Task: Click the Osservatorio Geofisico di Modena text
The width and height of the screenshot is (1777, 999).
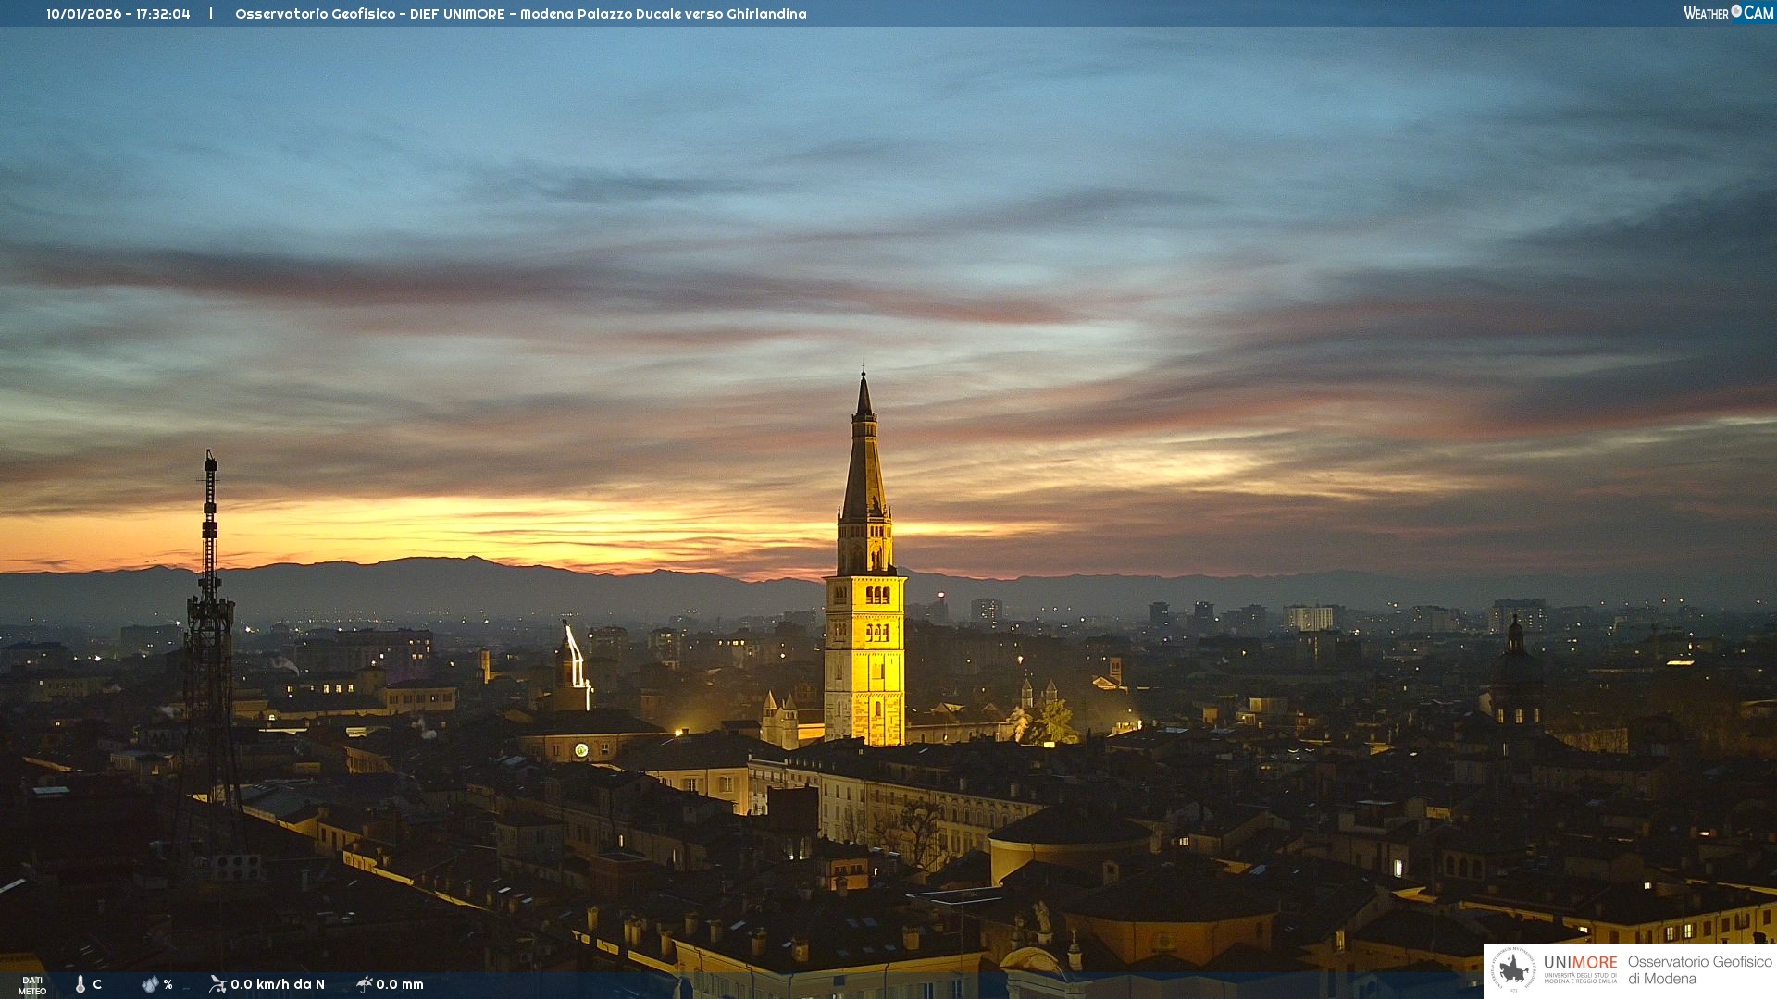Action: pyautogui.click(x=1699, y=970)
